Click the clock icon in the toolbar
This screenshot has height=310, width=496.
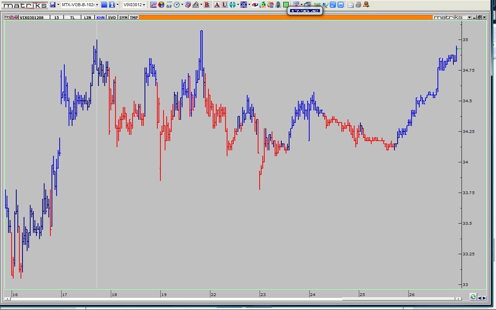tap(177, 5)
